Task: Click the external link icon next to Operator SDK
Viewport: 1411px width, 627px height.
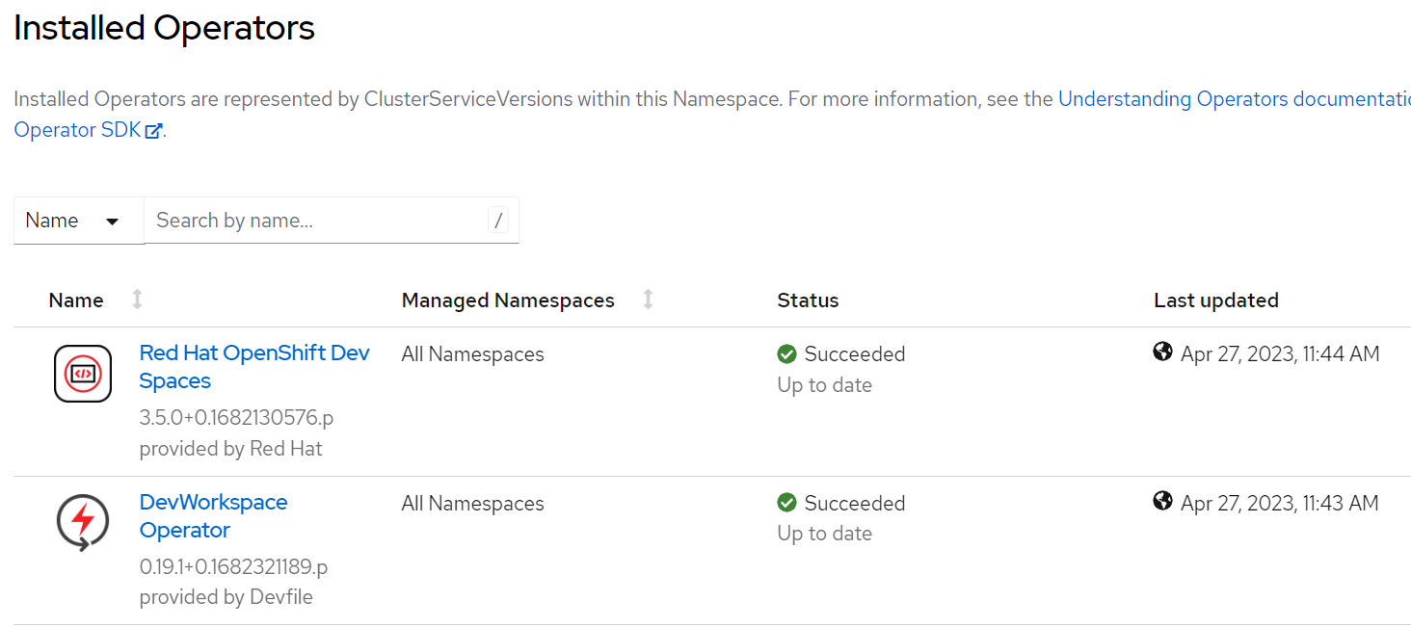Action: click(153, 131)
